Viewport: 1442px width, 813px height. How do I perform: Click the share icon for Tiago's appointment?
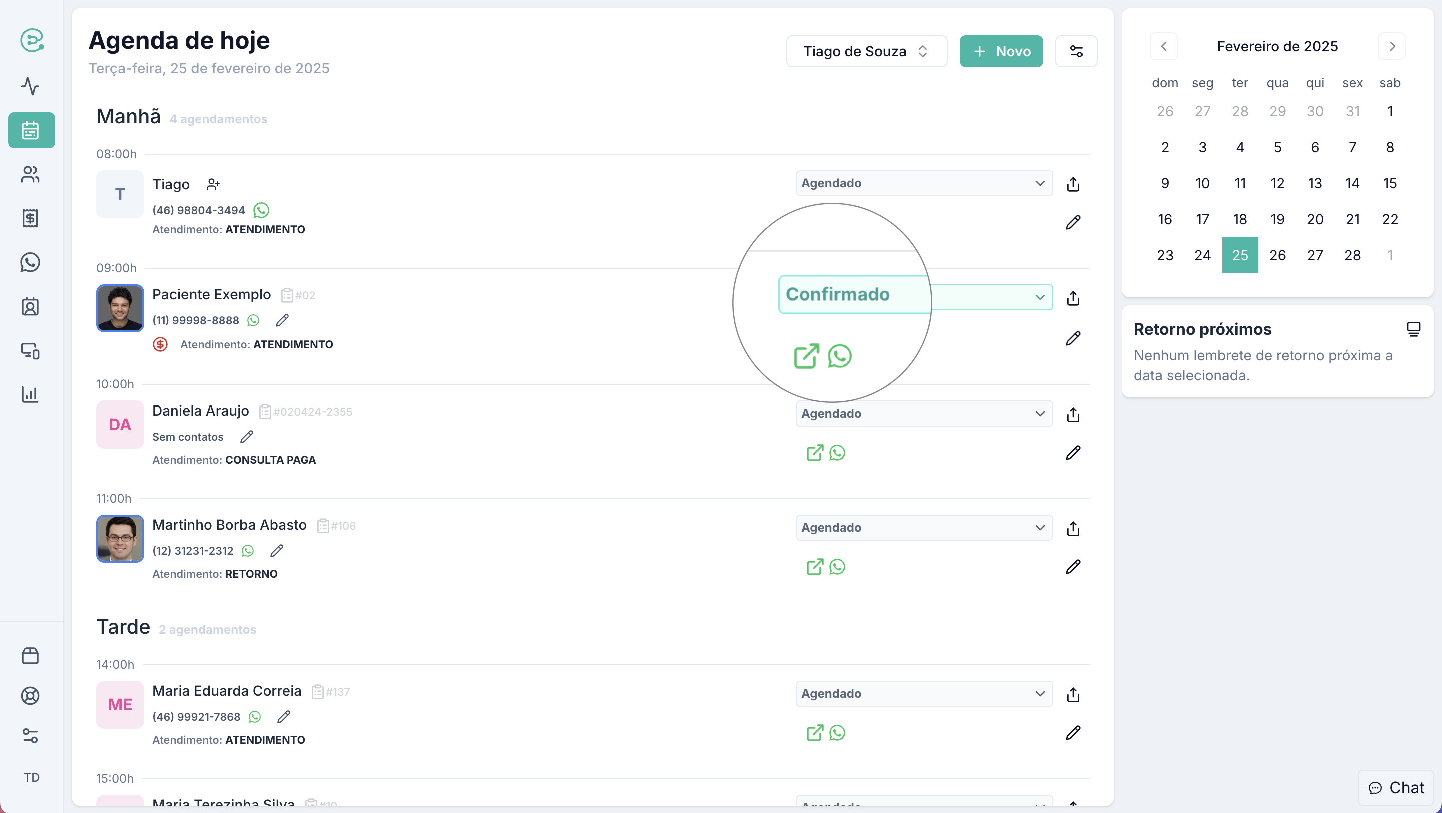pyautogui.click(x=1073, y=184)
